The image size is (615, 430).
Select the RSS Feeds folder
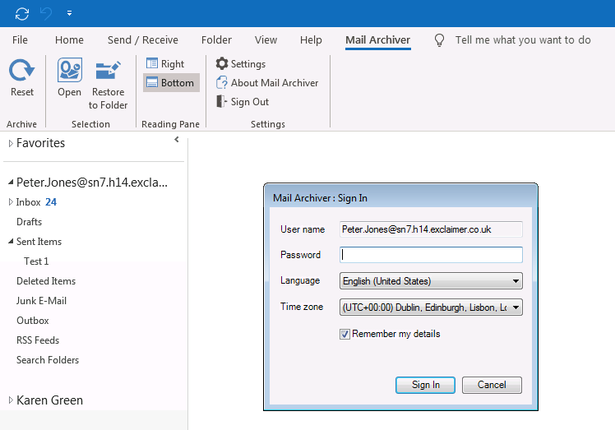[x=38, y=340]
